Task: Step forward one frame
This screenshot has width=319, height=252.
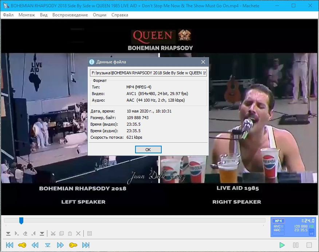Action: click(x=60, y=245)
